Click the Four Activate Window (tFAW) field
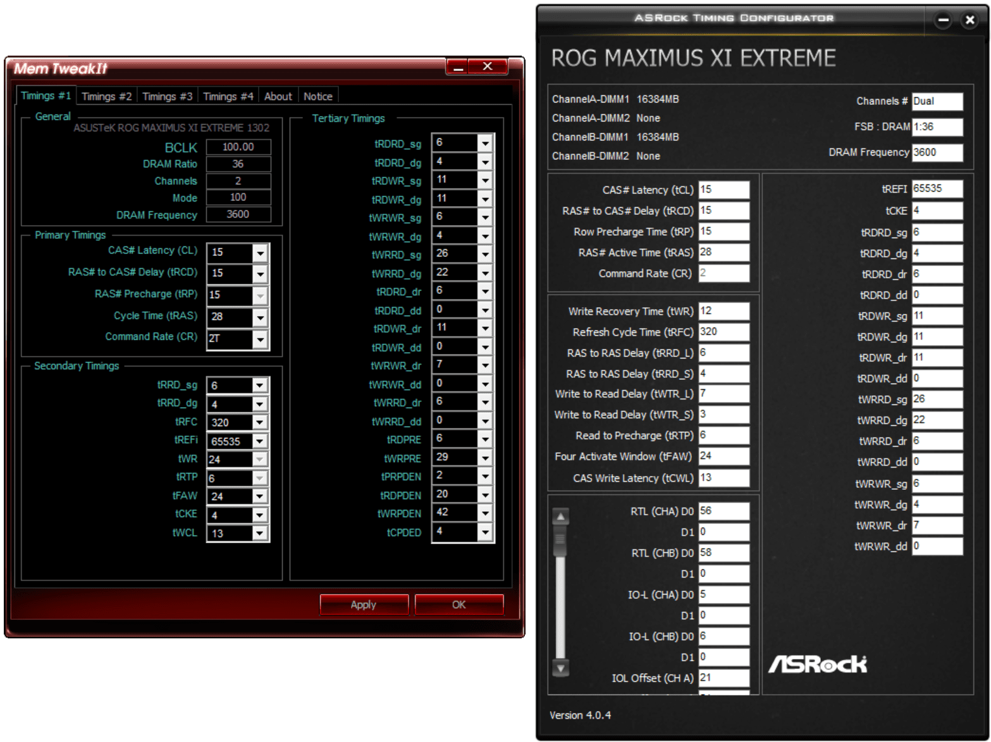991x742 pixels. pyautogui.click(x=724, y=456)
